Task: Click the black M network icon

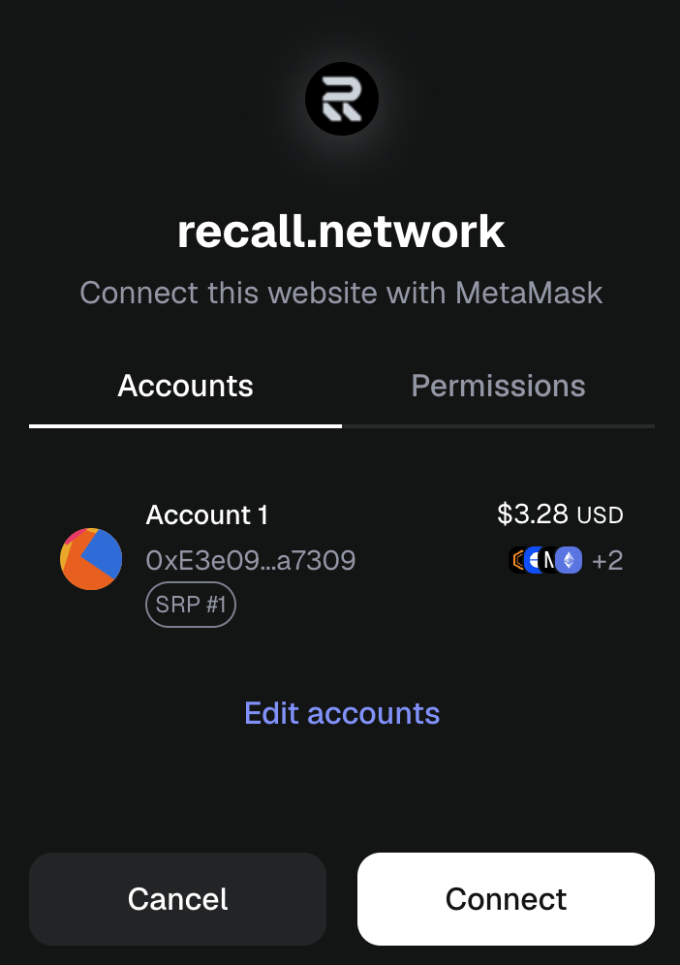Action: [549, 560]
